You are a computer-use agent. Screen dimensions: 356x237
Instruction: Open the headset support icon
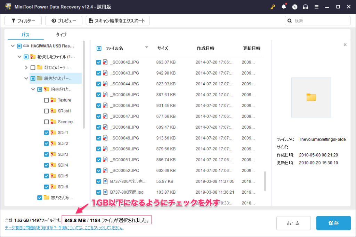click(x=306, y=7)
